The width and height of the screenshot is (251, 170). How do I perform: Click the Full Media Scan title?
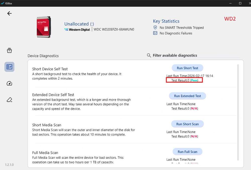pos(45,153)
